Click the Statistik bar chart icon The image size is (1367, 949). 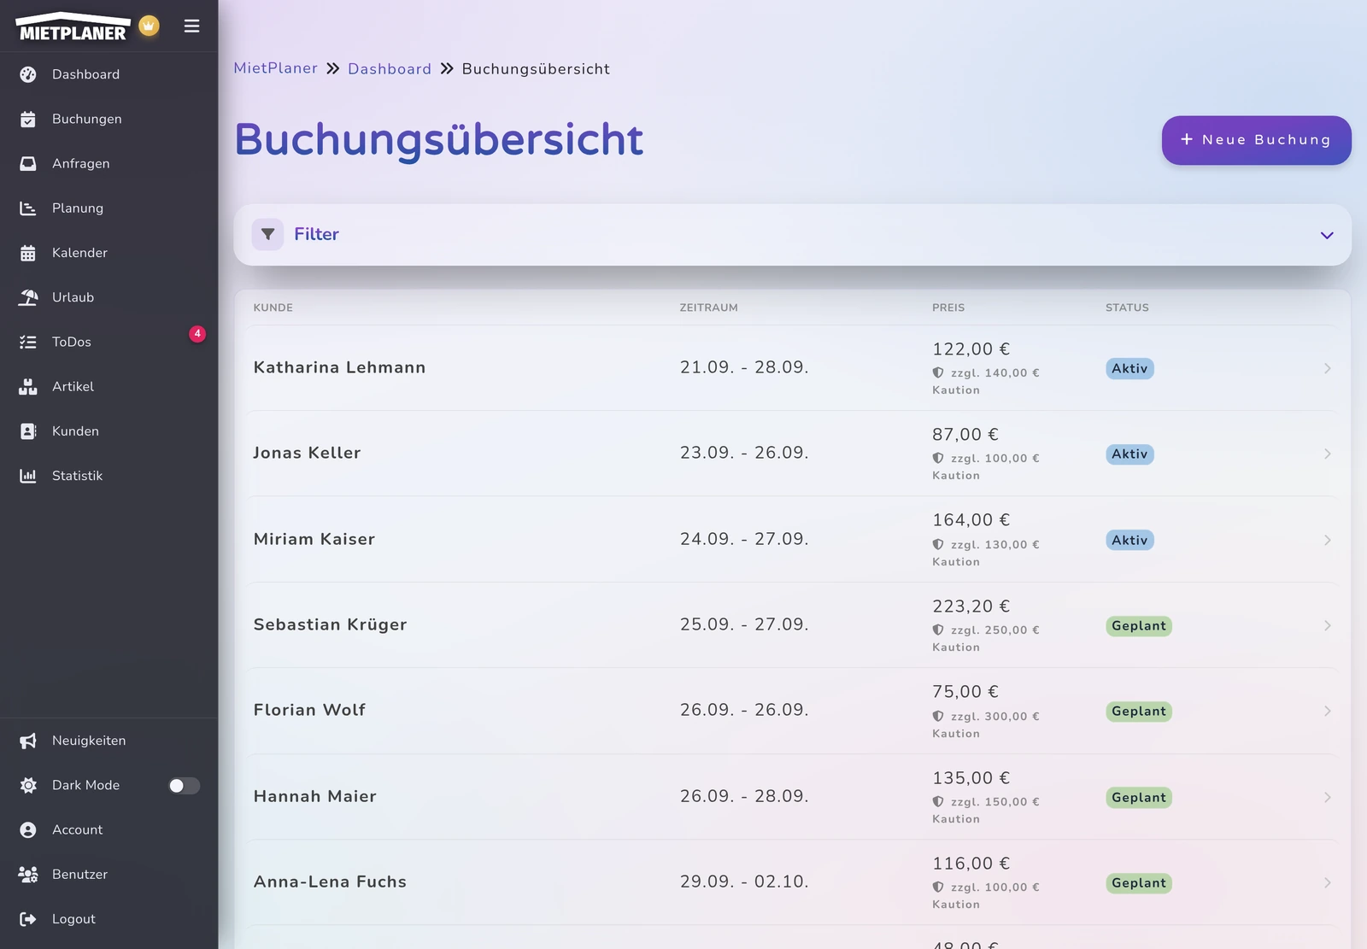28,476
